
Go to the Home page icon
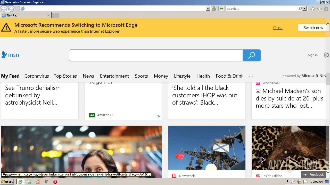tap(313, 9)
